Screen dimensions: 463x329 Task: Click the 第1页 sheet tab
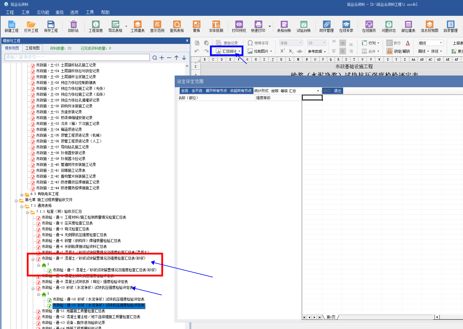click(x=331, y=317)
